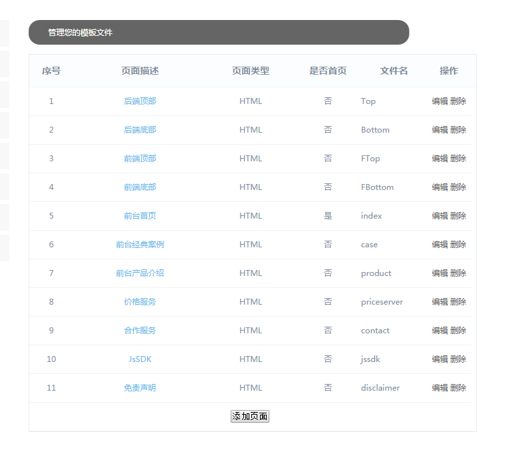Open the 免责声明 page link

tap(140, 388)
